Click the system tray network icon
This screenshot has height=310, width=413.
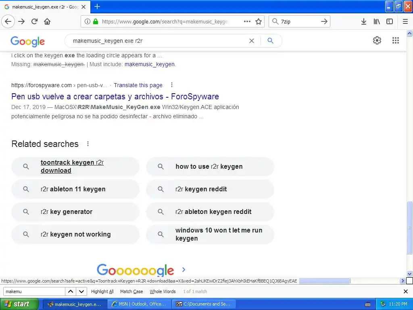point(383,304)
